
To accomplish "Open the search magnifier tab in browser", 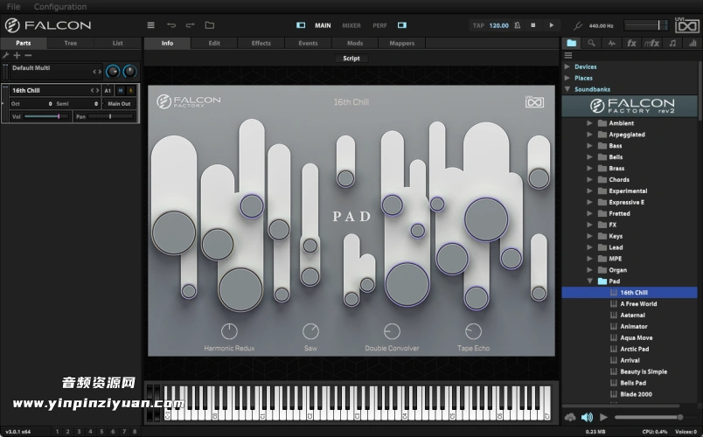I will (591, 43).
